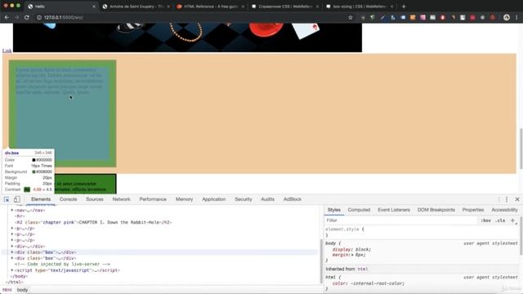The height and width of the screenshot is (294, 523).
Task: Click the html link beside Inherited from
Action: [x=363, y=269]
